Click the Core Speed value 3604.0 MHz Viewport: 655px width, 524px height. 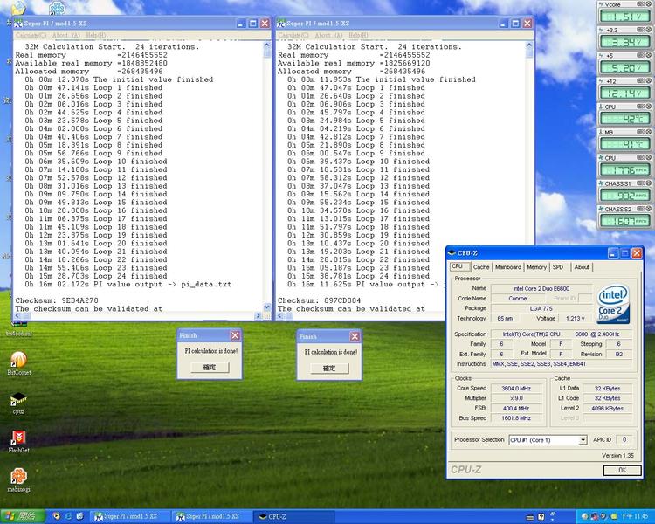pyautogui.click(x=516, y=388)
